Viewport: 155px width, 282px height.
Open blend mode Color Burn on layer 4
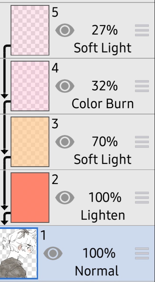click(103, 104)
